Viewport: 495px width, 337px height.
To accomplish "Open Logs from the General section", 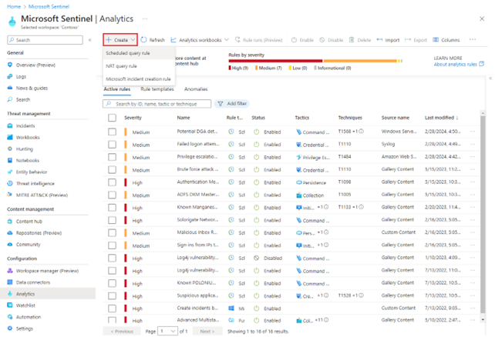I will tap(21, 76).
